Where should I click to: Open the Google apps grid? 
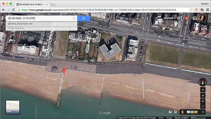tap(179, 18)
